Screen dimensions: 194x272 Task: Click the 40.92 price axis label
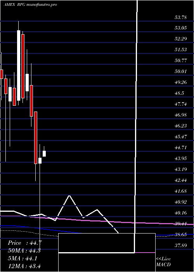tap(181, 202)
